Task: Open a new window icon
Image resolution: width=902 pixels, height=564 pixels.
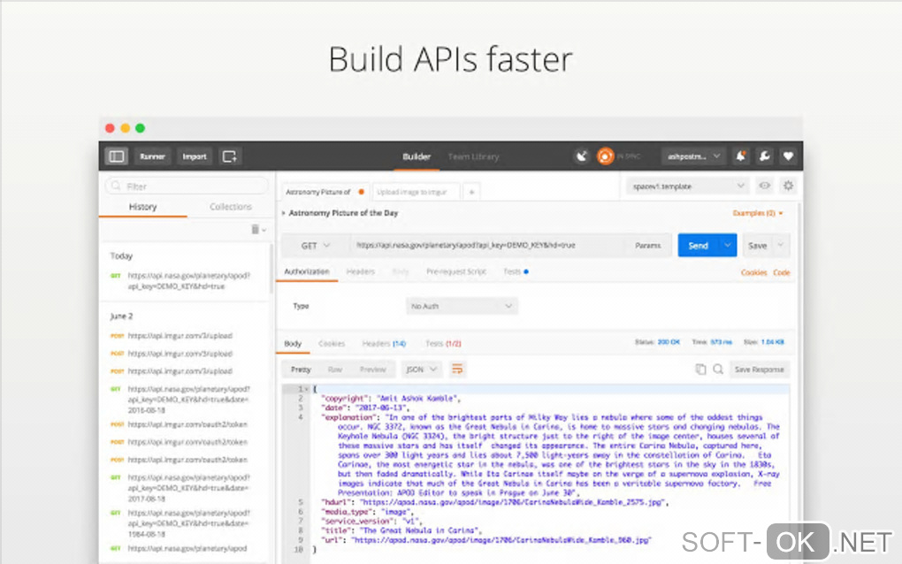Action: (x=230, y=156)
